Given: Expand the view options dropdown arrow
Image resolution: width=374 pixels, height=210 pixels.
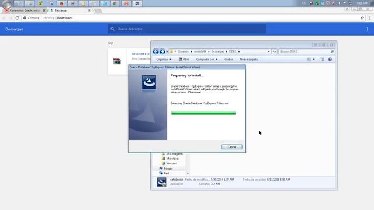Looking at the screenshot, I should pyautogui.click(x=314, y=60).
